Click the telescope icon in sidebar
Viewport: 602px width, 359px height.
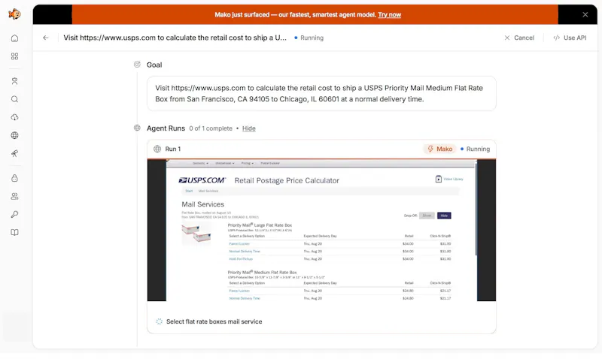(14, 154)
